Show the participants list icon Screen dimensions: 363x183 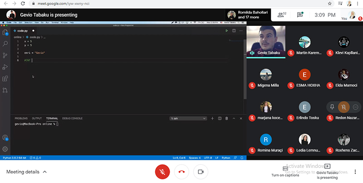click(282, 15)
